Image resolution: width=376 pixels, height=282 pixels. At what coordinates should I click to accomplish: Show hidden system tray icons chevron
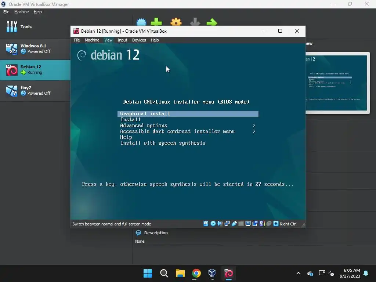[298, 273]
